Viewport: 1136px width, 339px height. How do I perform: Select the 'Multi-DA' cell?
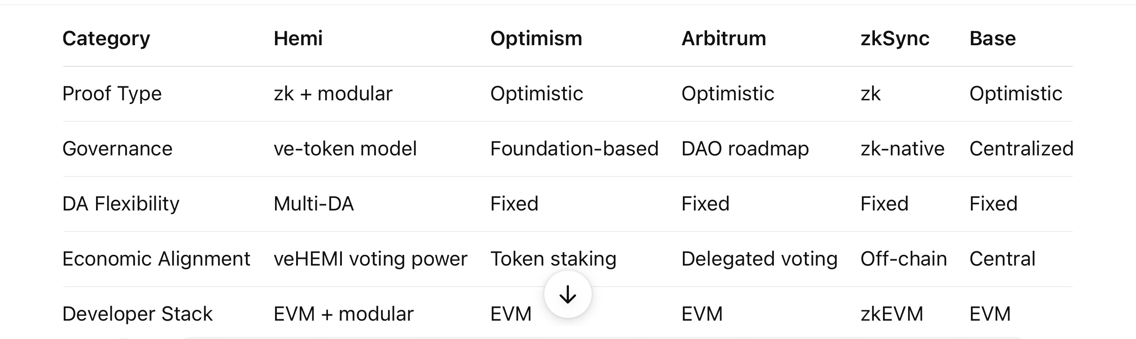[314, 204]
